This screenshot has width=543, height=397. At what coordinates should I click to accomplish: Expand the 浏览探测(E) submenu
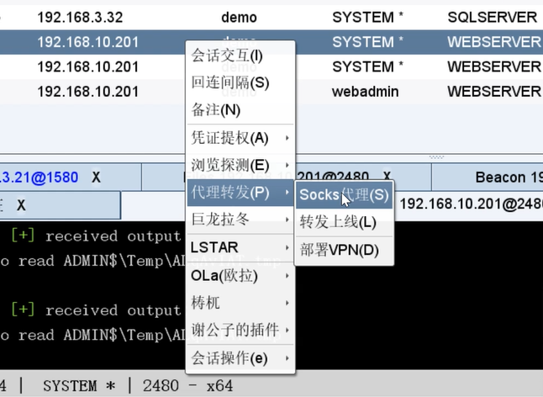pyautogui.click(x=287, y=166)
